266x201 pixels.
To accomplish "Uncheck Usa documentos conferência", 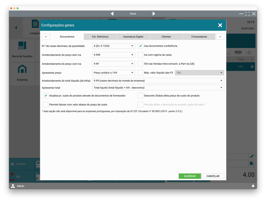I will [141, 46].
